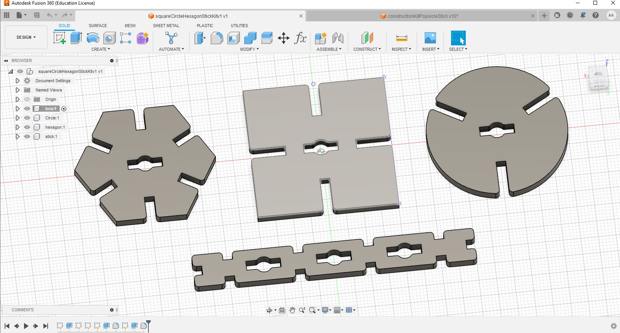Open the AUTOMATE menu
620x333 pixels.
(171, 49)
